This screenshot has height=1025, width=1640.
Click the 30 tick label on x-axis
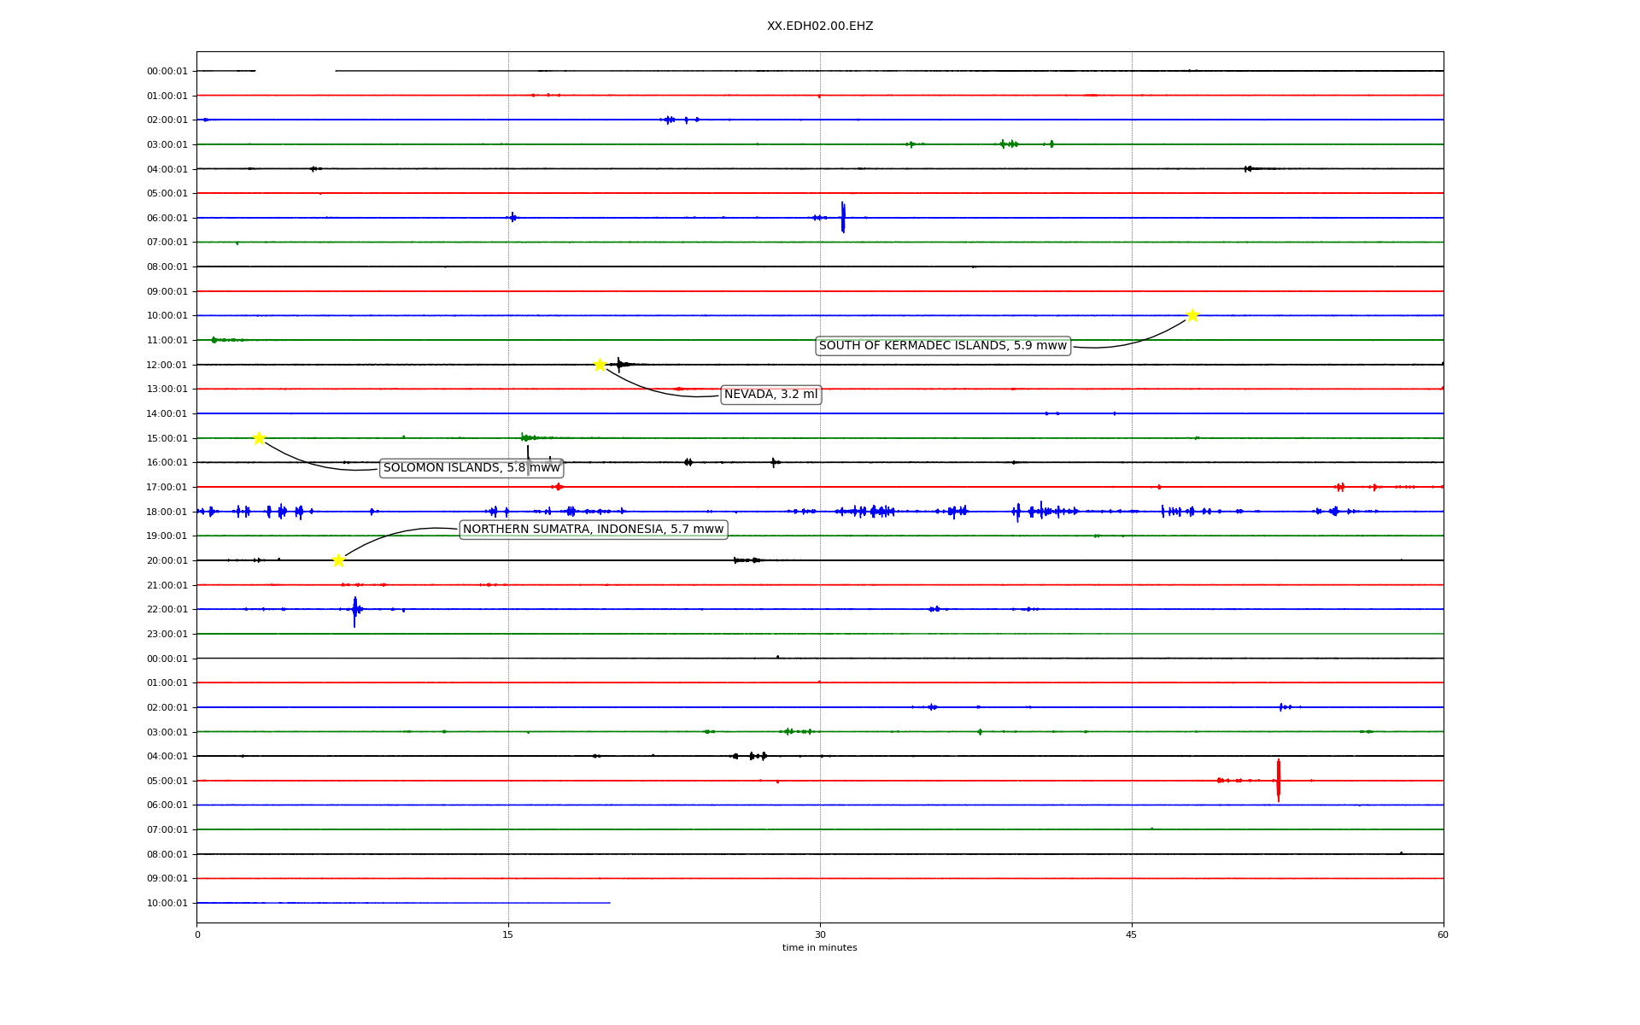(819, 934)
